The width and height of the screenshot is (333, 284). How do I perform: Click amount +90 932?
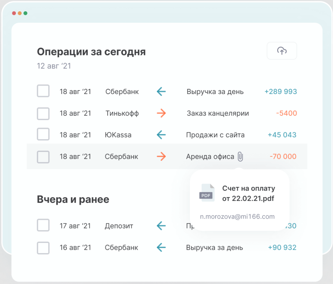tap(282, 247)
